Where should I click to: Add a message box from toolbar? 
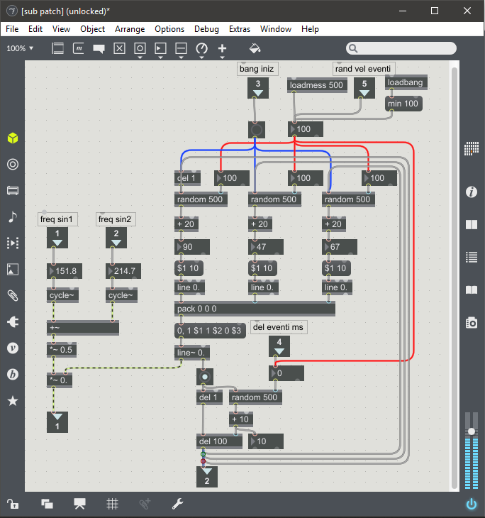[x=78, y=48]
